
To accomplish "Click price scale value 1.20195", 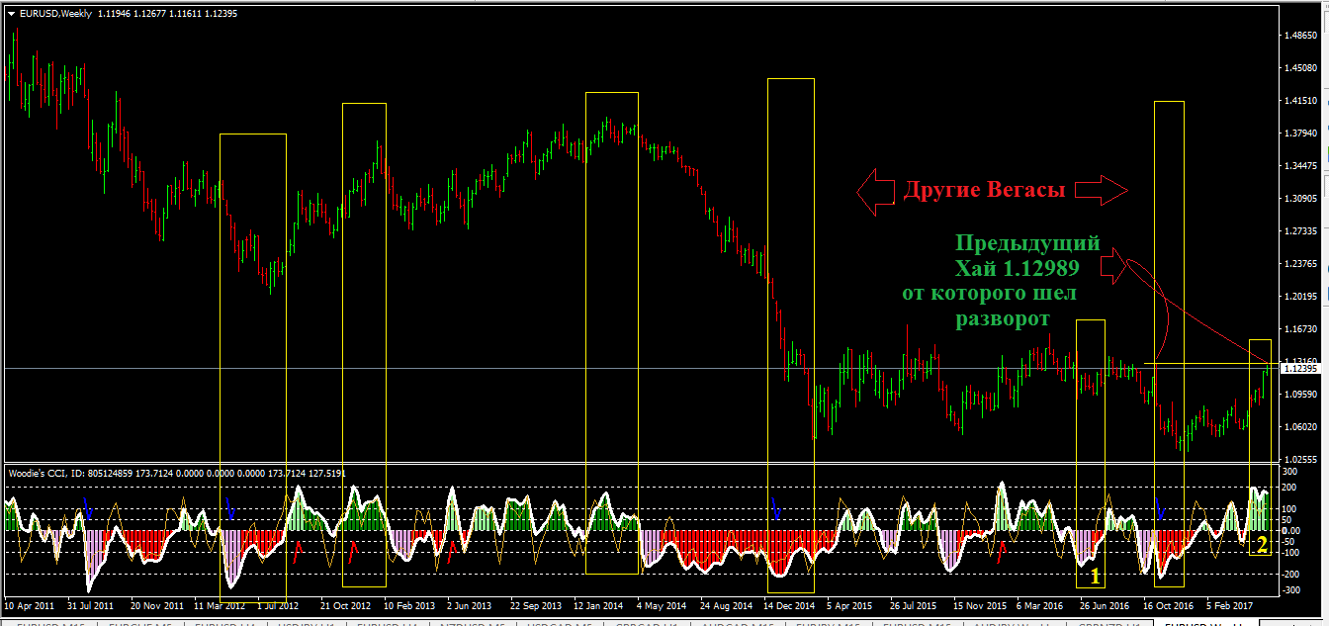I will [x=1299, y=296].
